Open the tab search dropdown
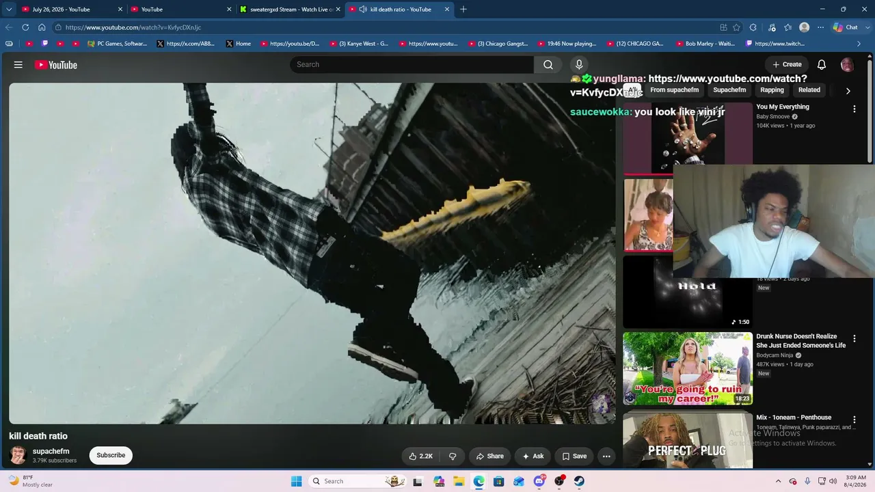 click(x=9, y=10)
